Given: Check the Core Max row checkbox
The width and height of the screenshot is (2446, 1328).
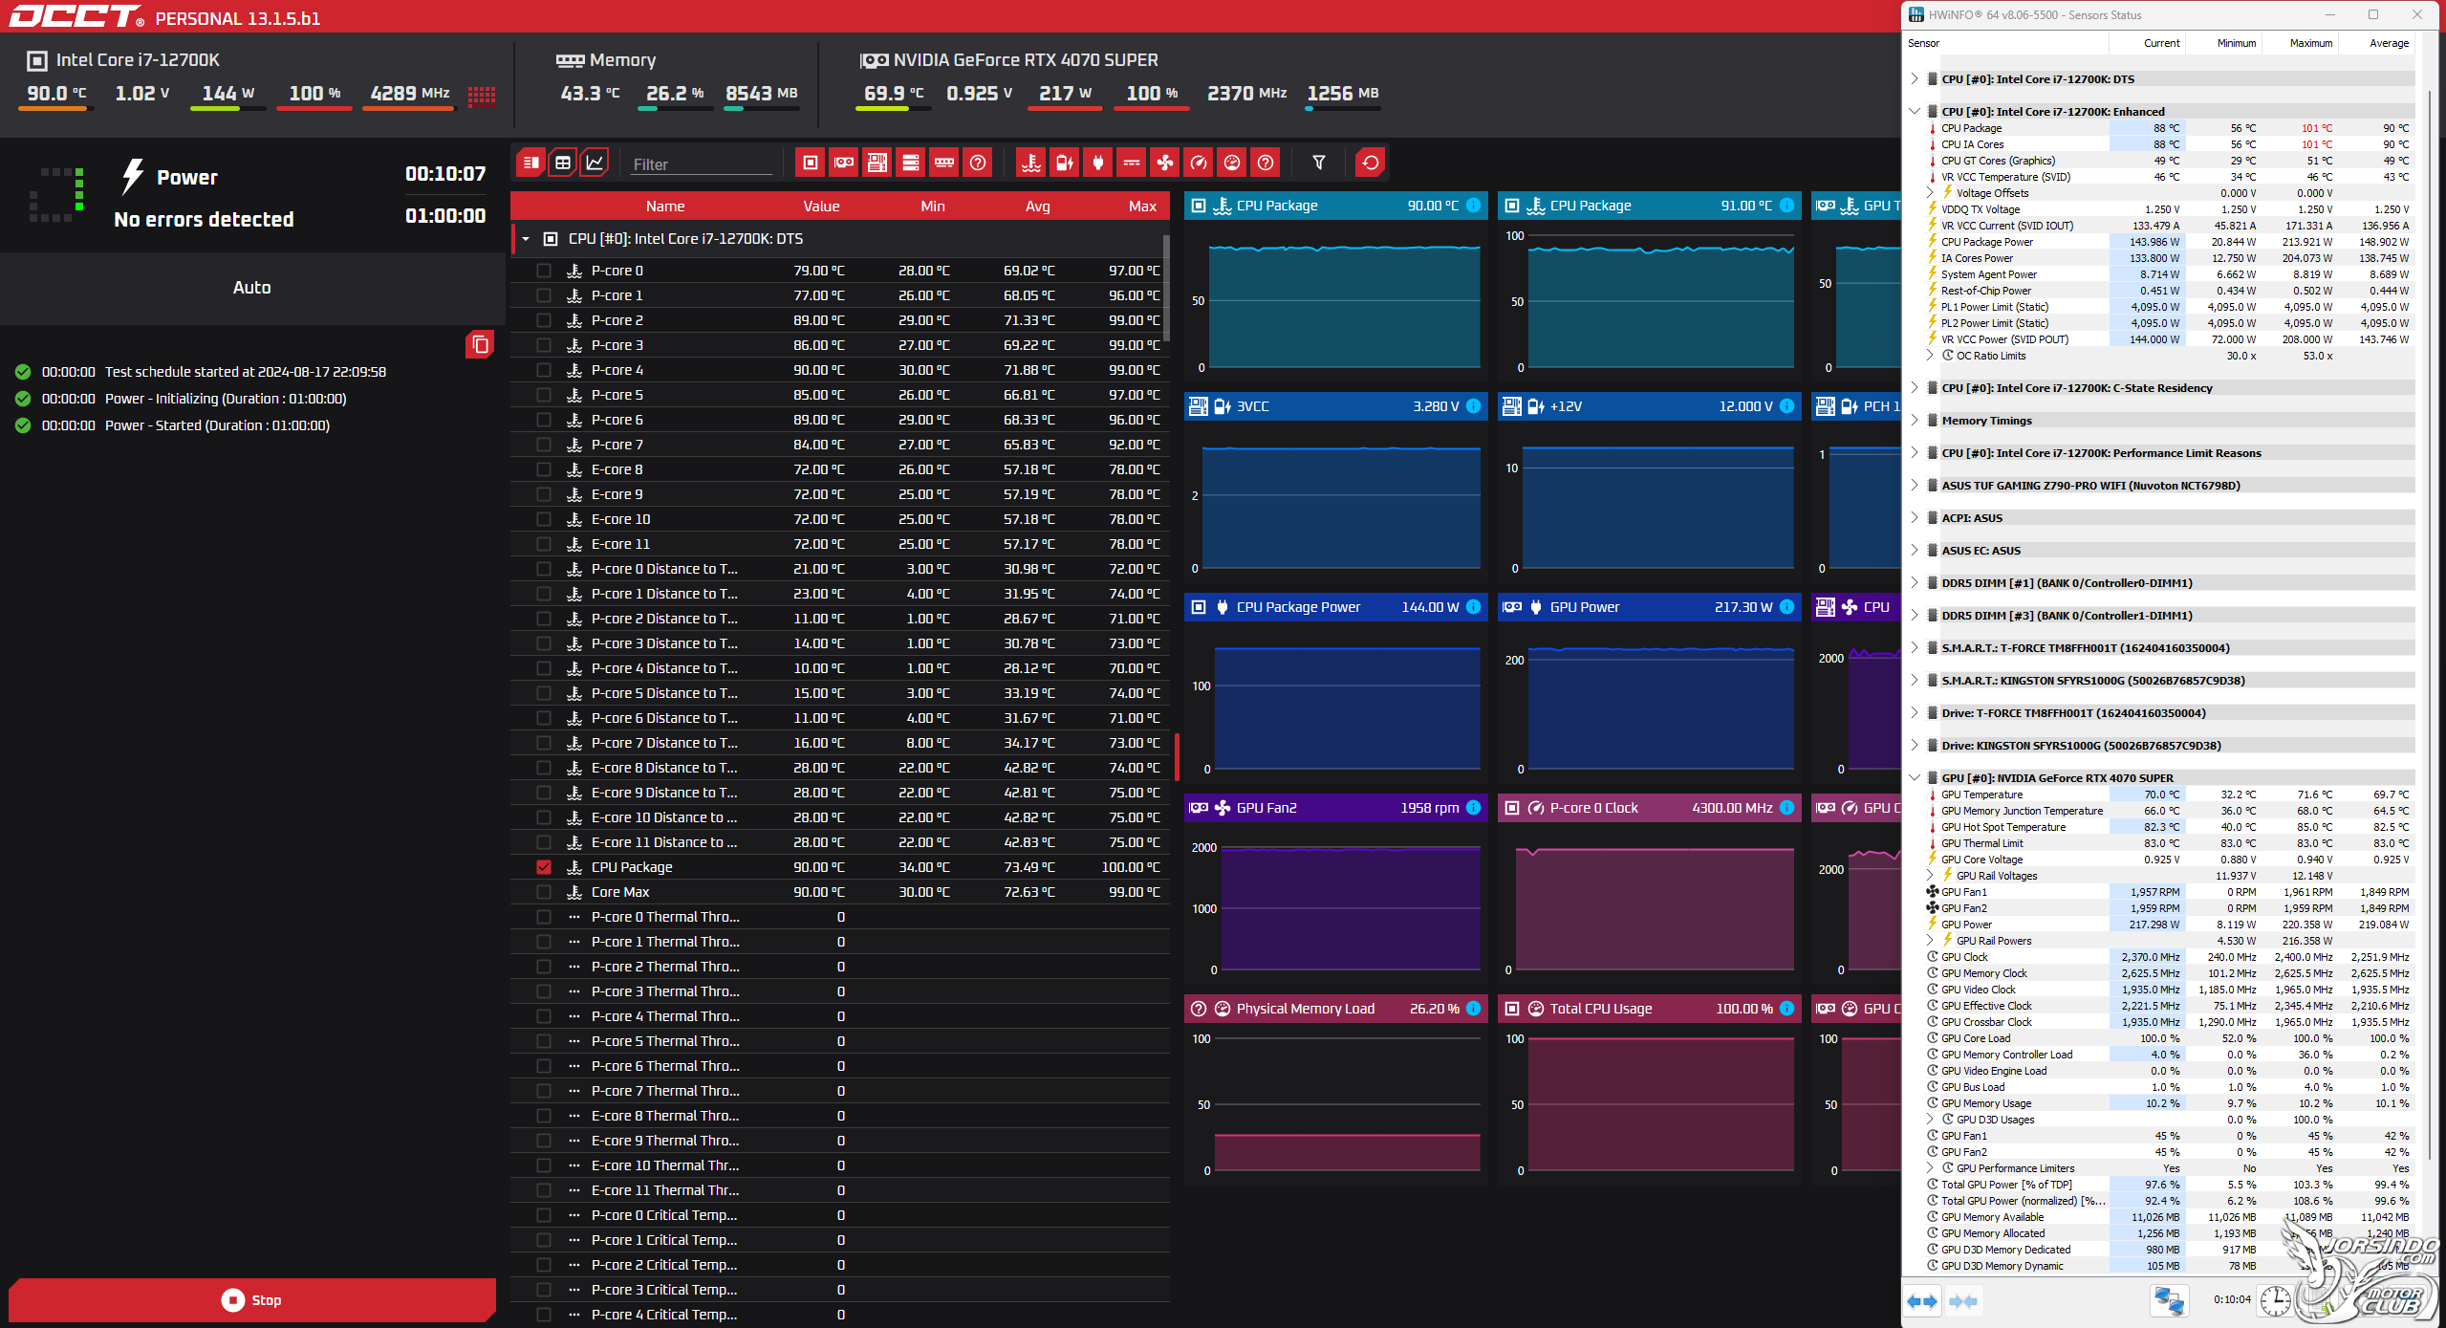Looking at the screenshot, I should point(544,892).
